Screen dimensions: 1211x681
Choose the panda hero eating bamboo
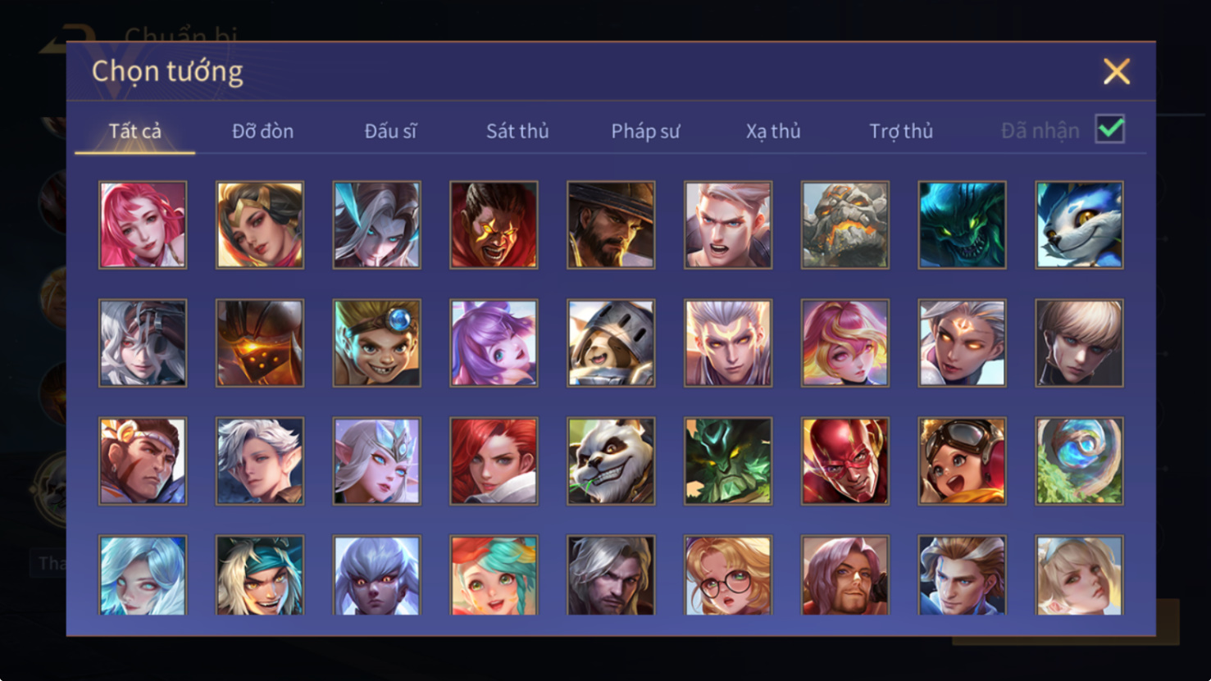[611, 461]
